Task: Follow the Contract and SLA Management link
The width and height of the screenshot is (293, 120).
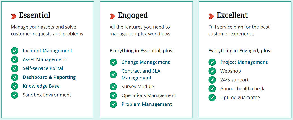Action: [x=141, y=74]
